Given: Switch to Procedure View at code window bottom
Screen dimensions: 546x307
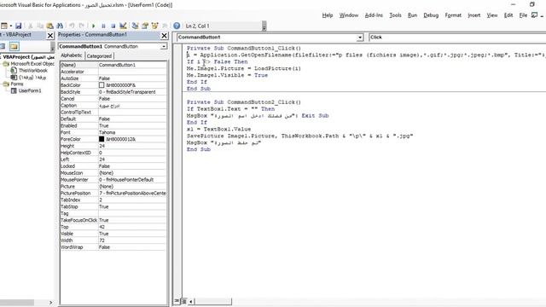Looking at the screenshot, I should (x=177, y=301).
